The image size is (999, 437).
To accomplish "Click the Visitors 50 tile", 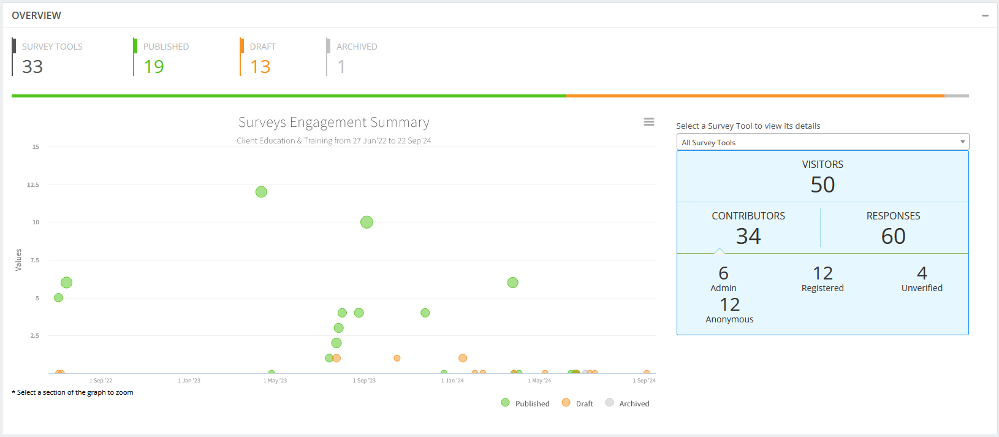I will (822, 177).
